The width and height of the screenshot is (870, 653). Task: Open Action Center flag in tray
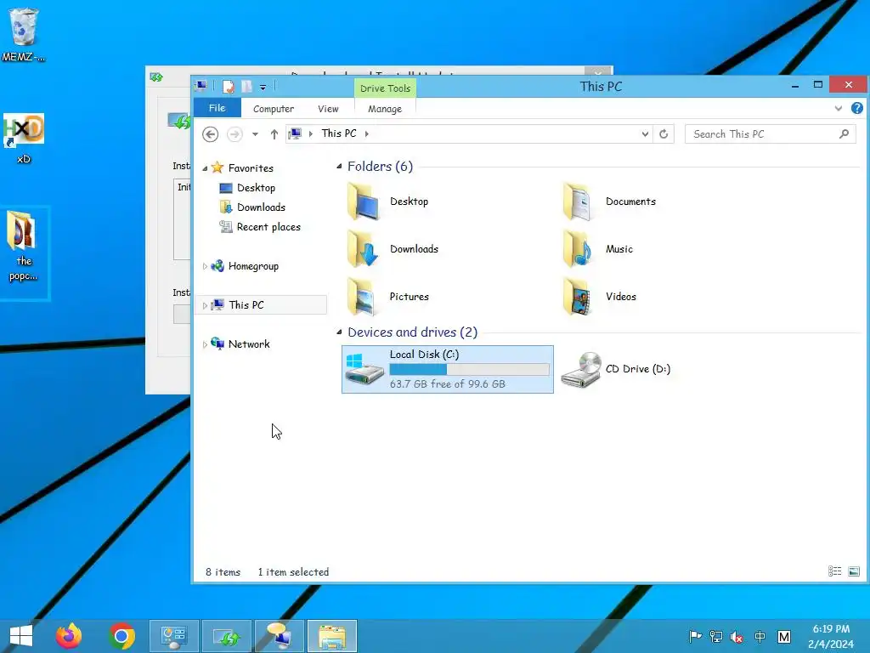pos(695,637)
